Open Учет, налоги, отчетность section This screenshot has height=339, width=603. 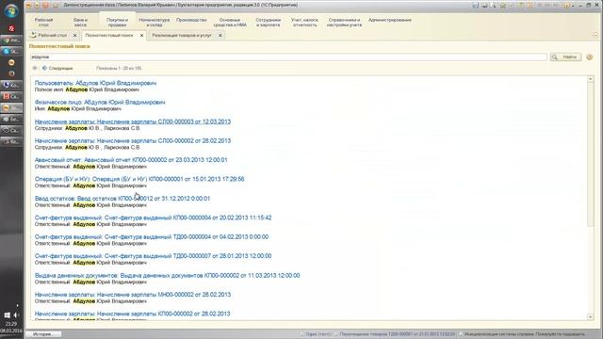(x=304, y=23)
